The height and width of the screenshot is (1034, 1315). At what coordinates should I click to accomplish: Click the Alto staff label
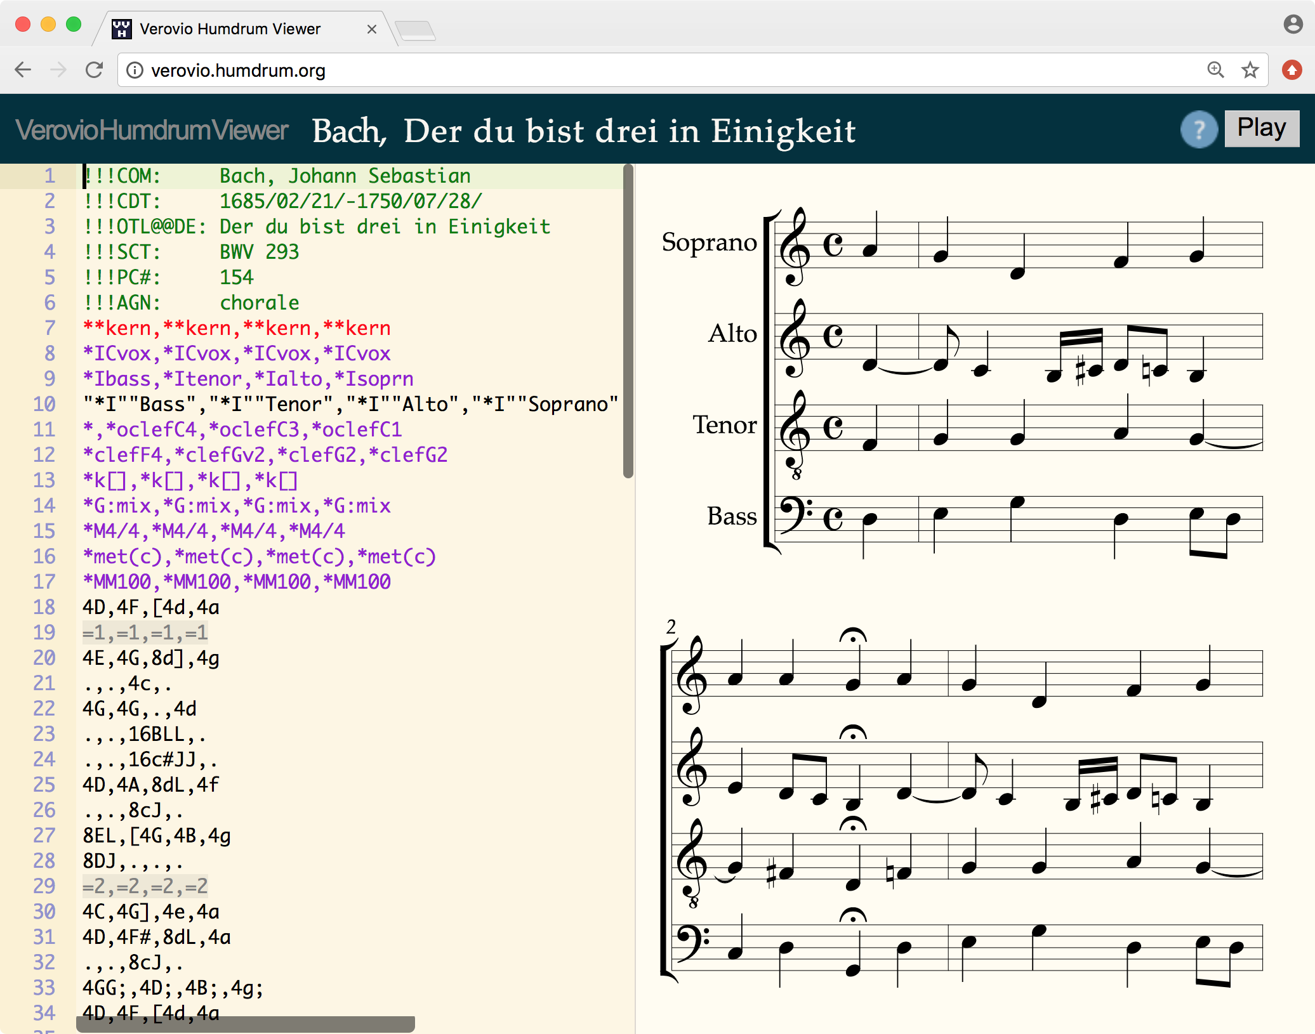pyautogui.click(x=732, y=333)
